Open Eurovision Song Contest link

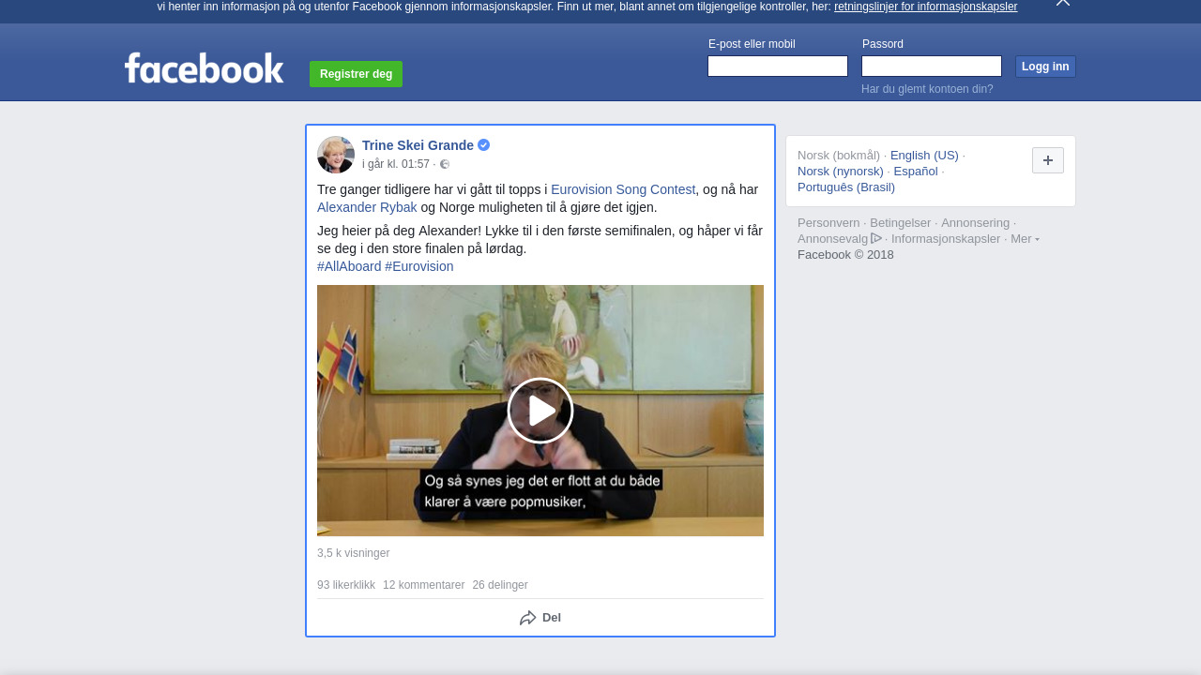[623, 189]
